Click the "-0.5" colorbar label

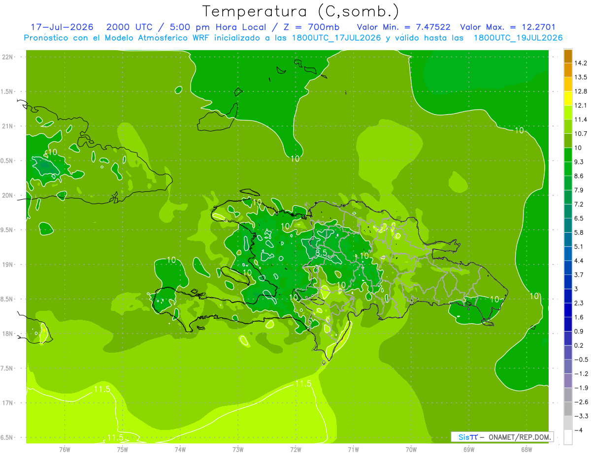coord(581,360)
